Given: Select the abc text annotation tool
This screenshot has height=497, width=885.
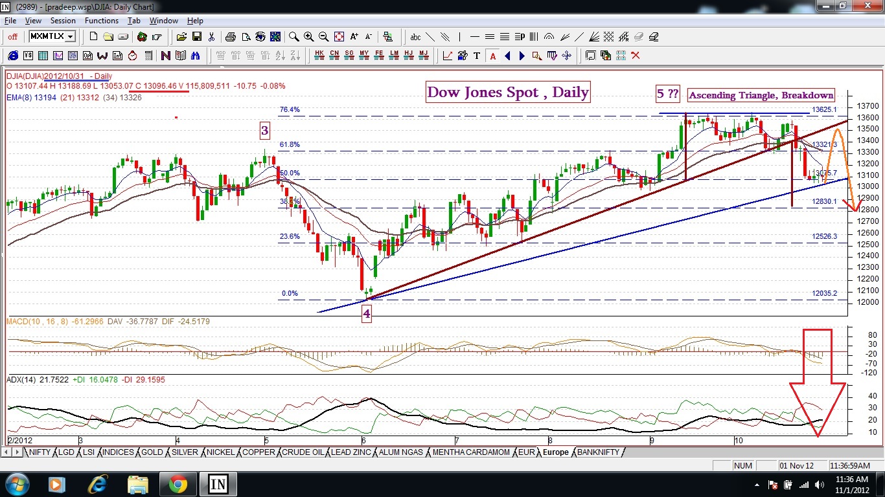Looking at the screenshot, I should [416, 37].
